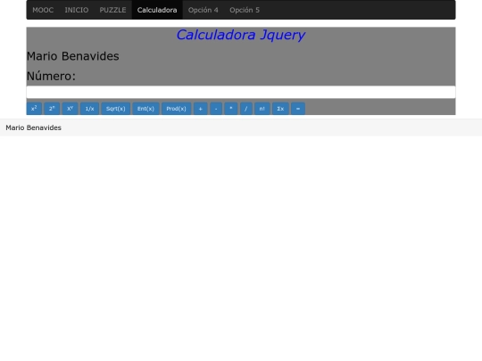Calculate the 1/x reciprocal
The height and width of the screenshot is (361, 482).
point(90,109)
